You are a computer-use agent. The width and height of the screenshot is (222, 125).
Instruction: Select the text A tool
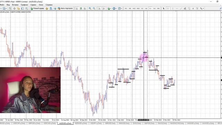pos(193,8)
